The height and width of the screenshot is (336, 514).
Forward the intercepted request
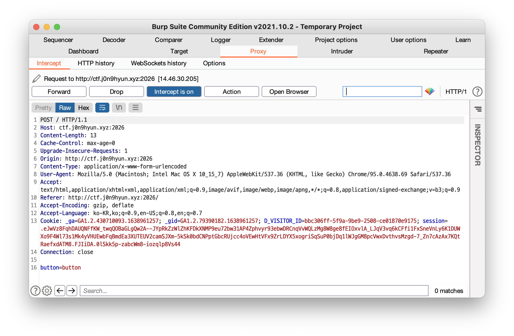click(59, 92)
